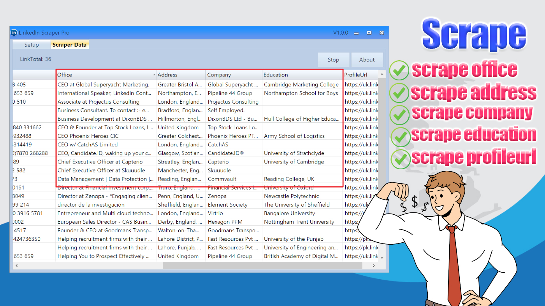The image size is (545, 306).
Task: Select the 'Element Society' company cell
Action: click(x=234, y=205)
